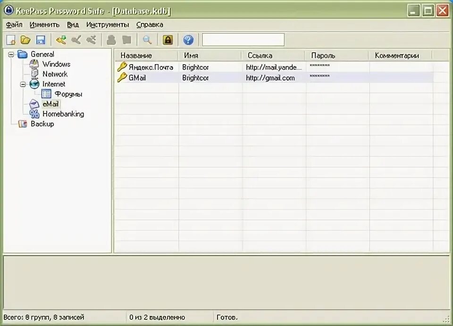Open the Справка menu
The image size is (453, 326).
coord(150,25)
